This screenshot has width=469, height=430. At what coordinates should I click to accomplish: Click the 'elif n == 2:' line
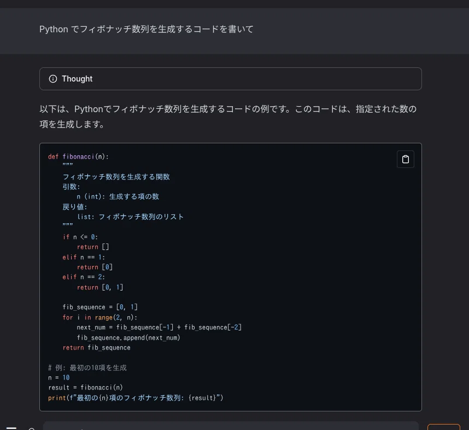(x=84, y=277)
